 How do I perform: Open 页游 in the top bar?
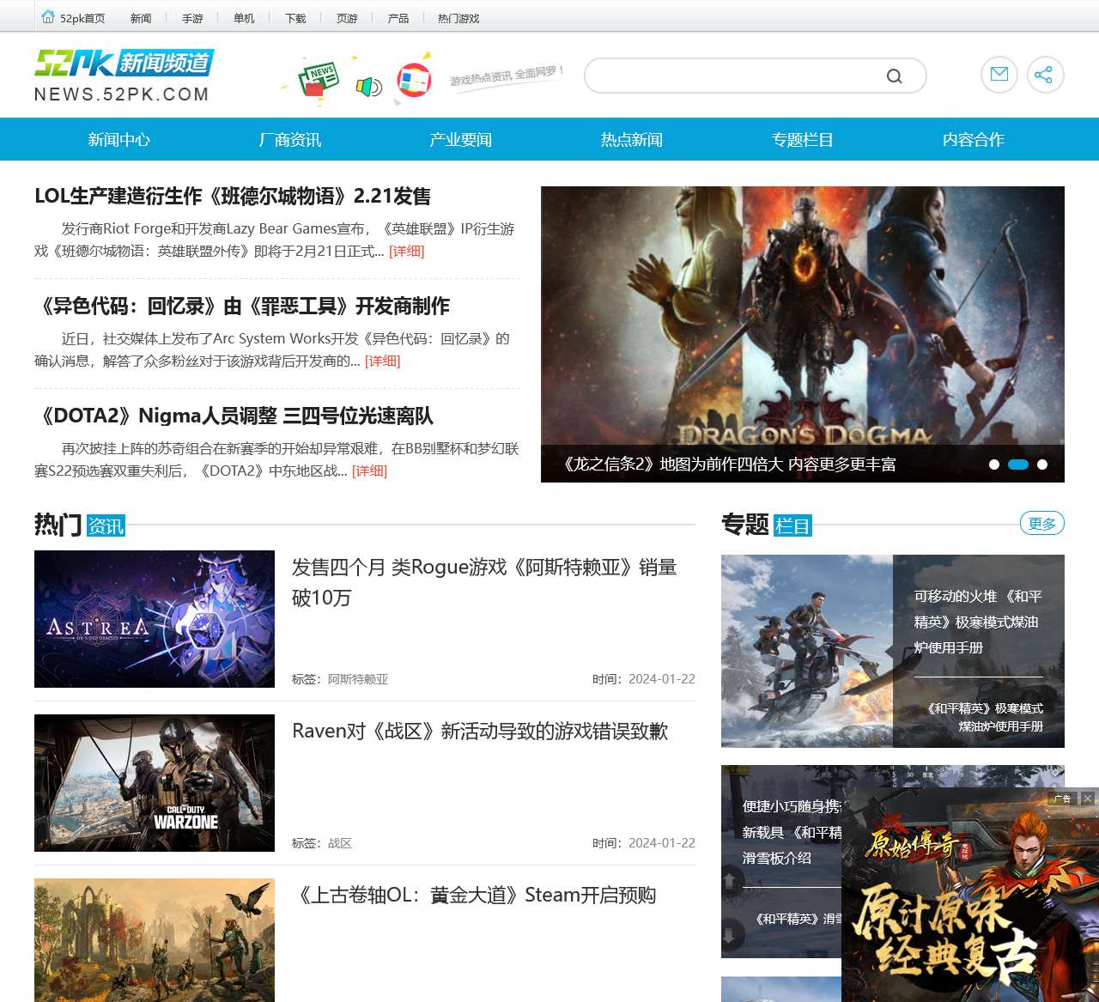tap(347, 18)
